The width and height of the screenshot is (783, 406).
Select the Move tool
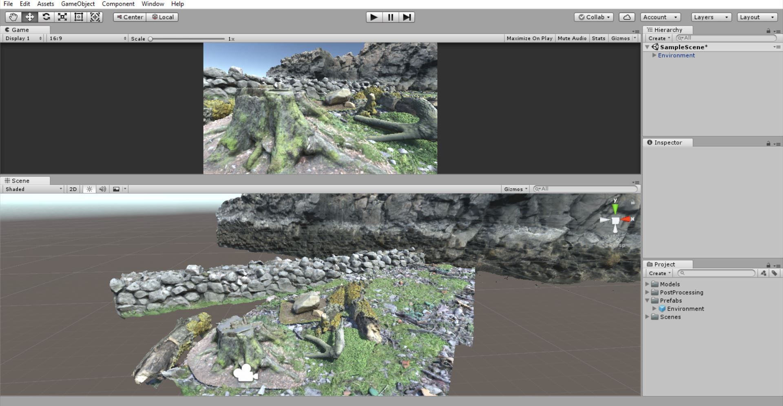30,17
